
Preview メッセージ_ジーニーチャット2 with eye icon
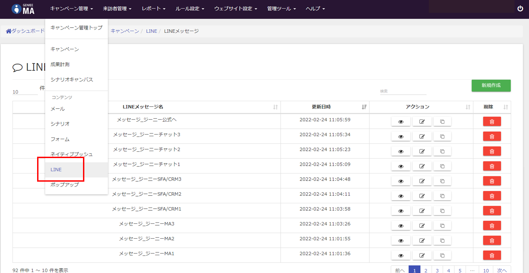401,151
